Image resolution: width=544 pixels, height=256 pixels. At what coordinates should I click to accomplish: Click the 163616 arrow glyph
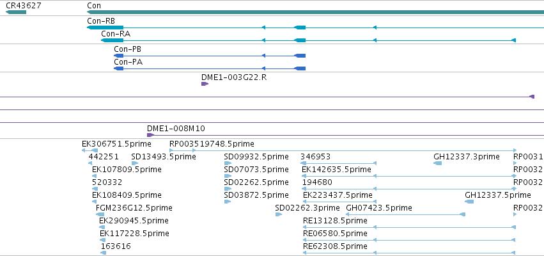[x=104, y=253]
